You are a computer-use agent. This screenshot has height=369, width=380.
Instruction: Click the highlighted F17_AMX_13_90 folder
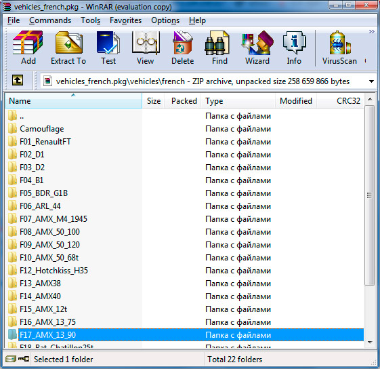(184, 335)
